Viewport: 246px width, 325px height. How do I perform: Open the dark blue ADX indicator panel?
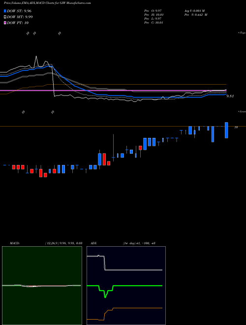tap(126, 286)
